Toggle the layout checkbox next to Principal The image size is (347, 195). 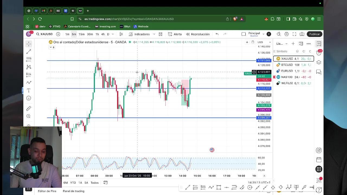[x=243, y=34]
